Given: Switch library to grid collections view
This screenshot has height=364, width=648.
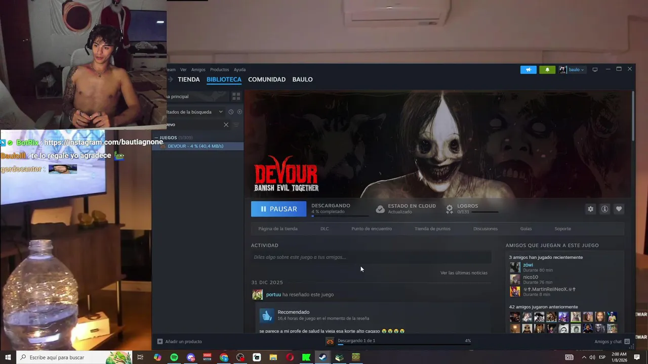Looking at the screenshot, I should coord(236,96).
